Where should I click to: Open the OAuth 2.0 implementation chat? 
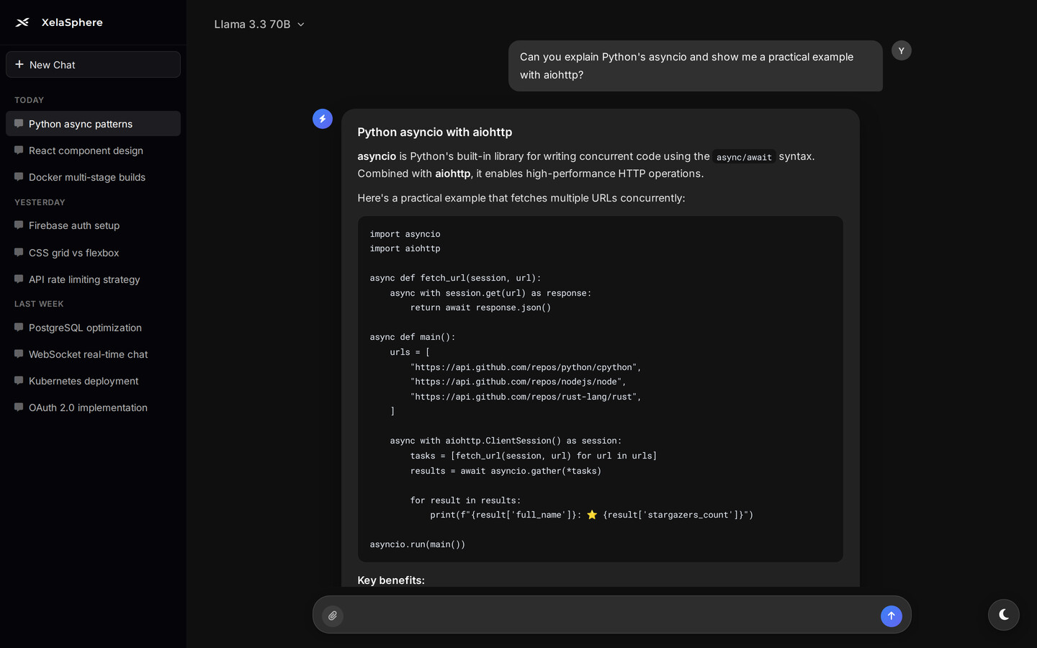coord(88,408)
